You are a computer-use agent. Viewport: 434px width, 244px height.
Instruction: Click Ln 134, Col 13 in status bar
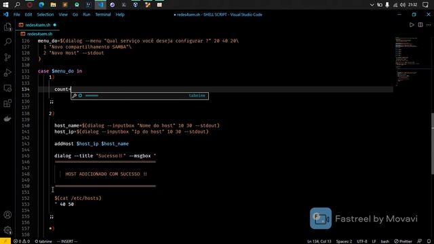coord(319,241)
